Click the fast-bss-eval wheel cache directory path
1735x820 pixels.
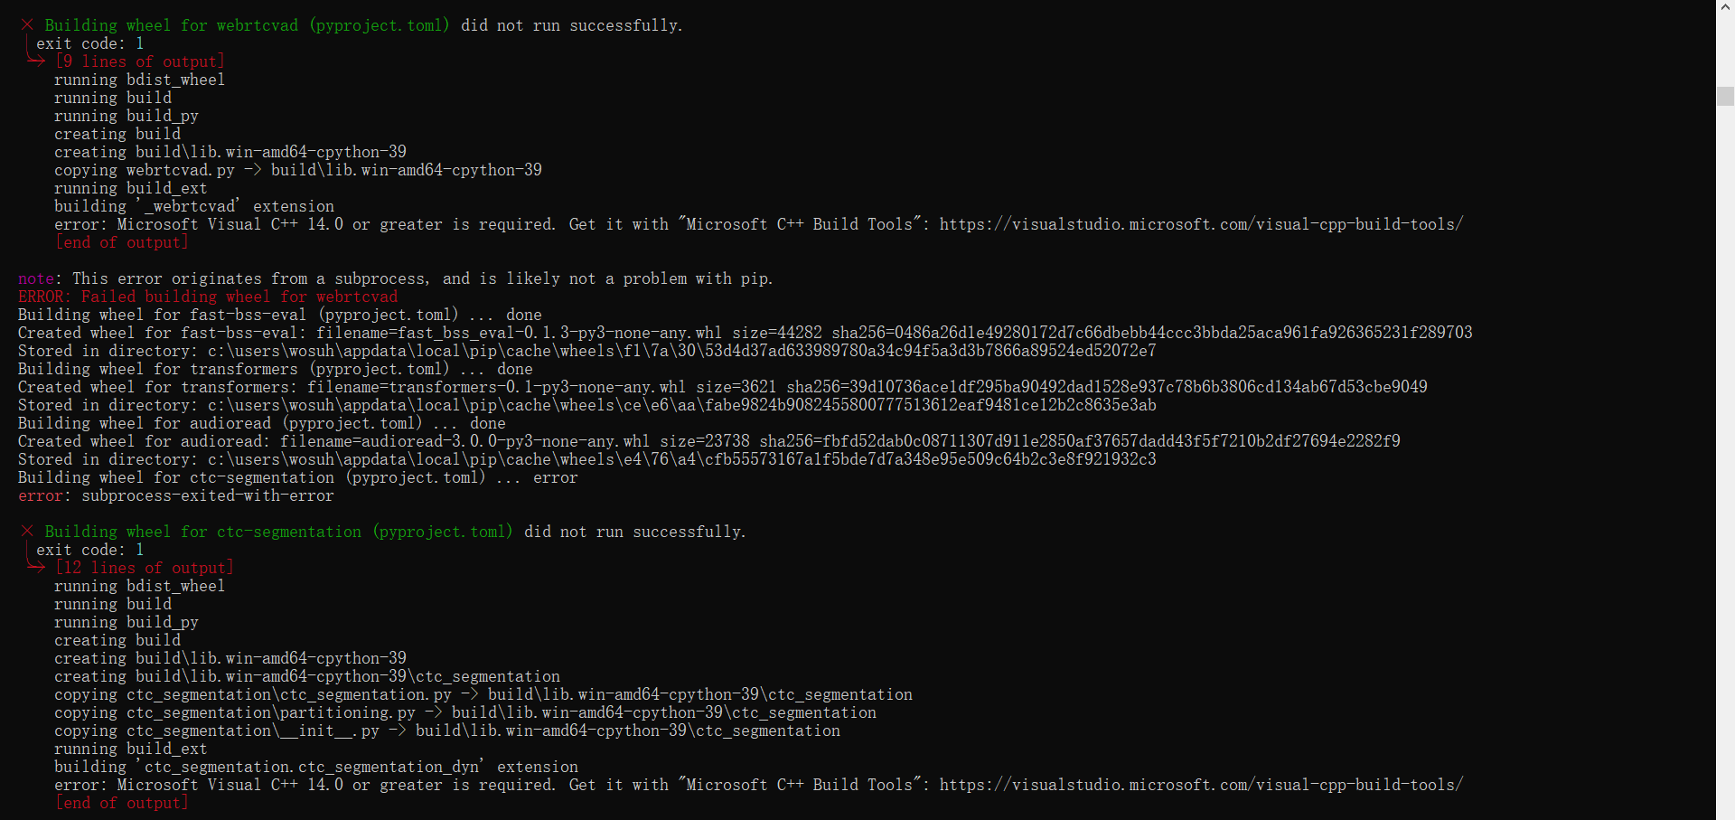[x=682, y=351]
